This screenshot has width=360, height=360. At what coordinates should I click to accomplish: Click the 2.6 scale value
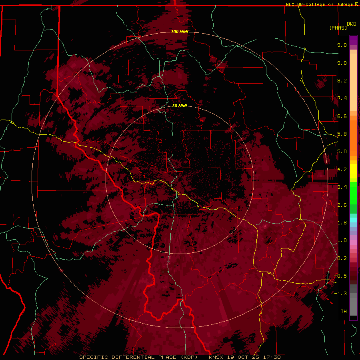click(x=342, y=205)
